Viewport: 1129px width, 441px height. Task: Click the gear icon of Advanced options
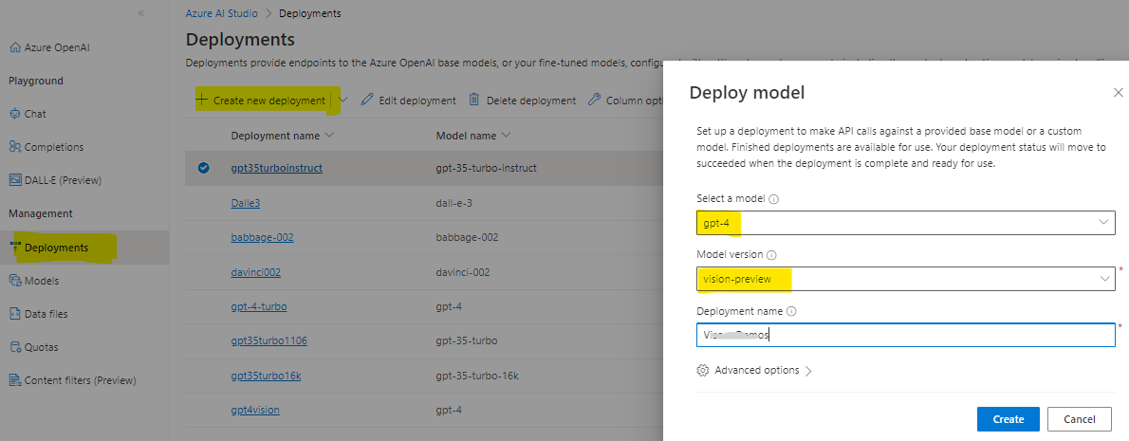[x=703, y=371]
